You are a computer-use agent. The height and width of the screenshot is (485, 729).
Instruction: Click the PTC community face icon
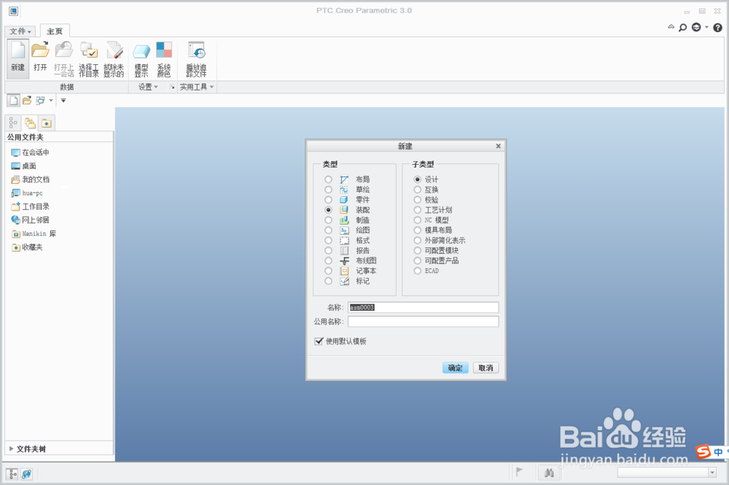coord(696,28)
